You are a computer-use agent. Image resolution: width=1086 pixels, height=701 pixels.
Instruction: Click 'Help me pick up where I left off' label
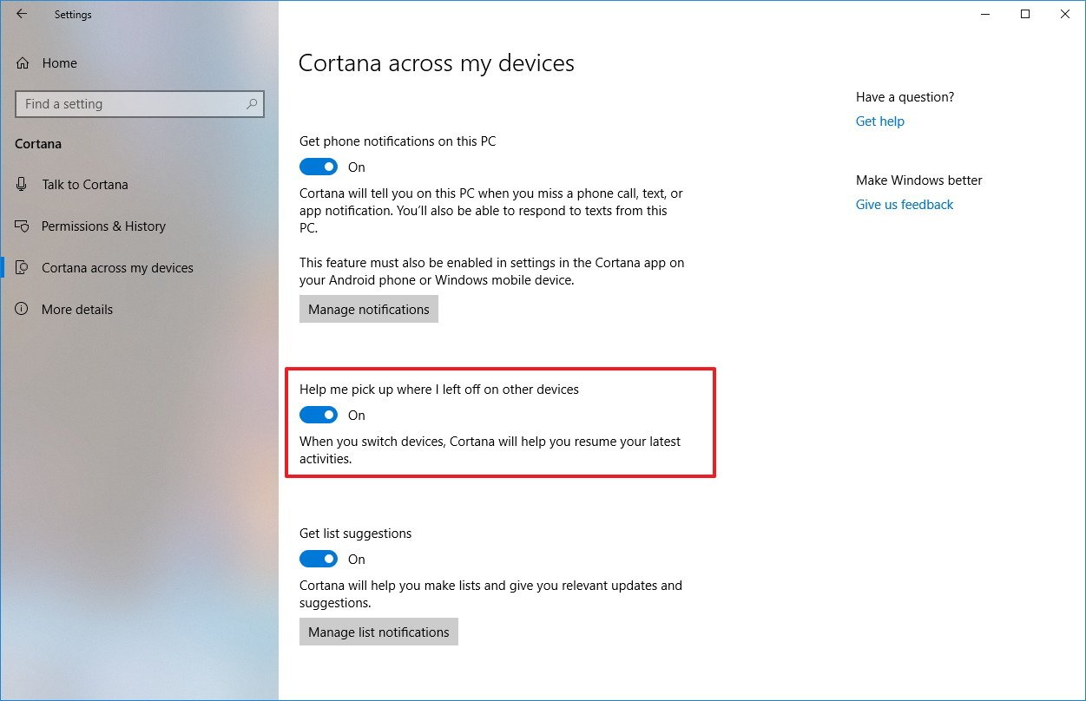tap(439, 390)
